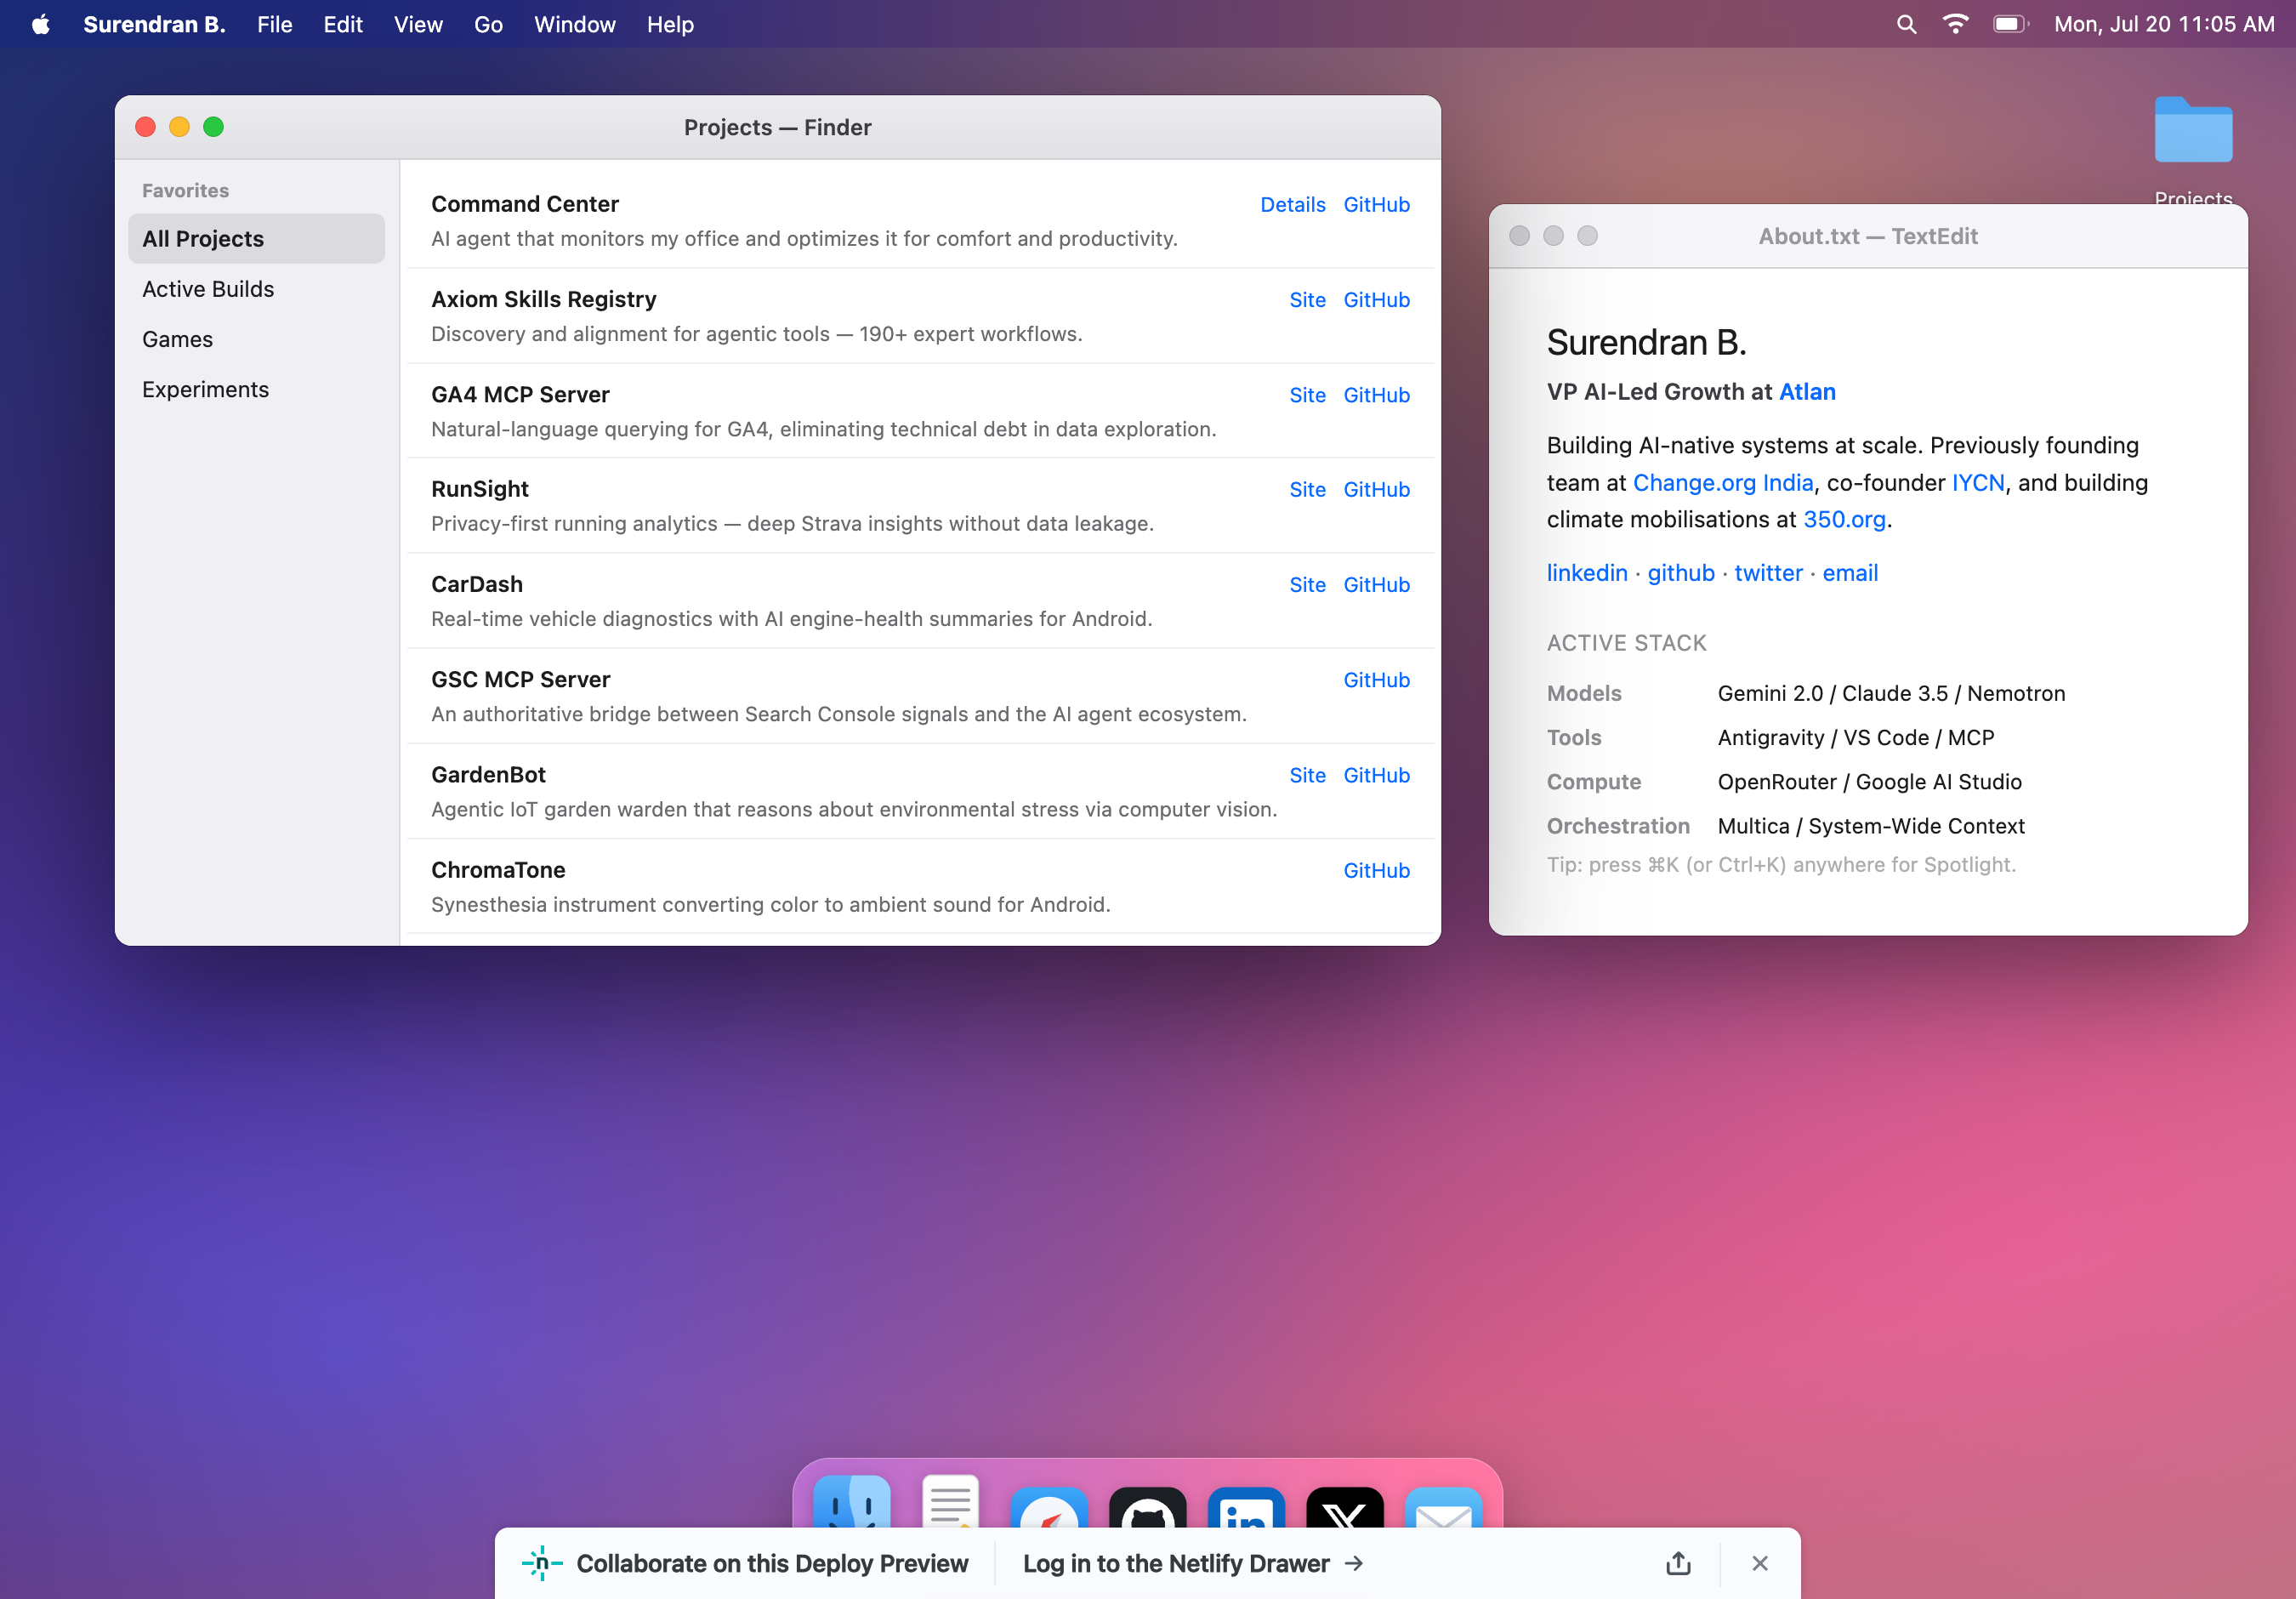Viewport: 2296px width, 1599px height.
Task: Select Experiments in the sidebar
Action: pyautogui.click(x=256, y=389)
